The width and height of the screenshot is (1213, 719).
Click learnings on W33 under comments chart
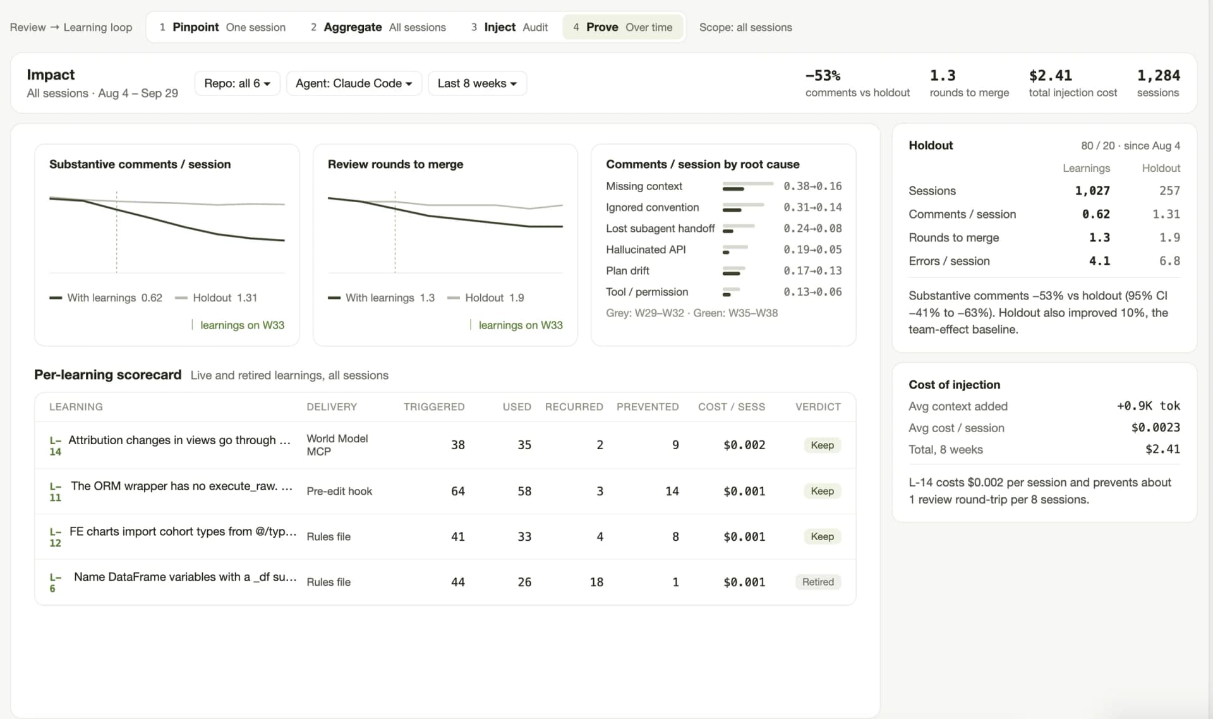[242, 325]
